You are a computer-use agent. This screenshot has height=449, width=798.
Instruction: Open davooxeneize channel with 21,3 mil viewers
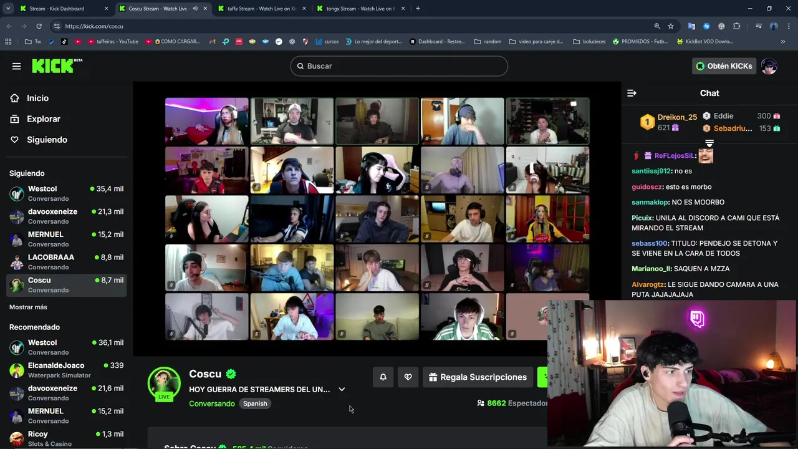tap(66, 216)
